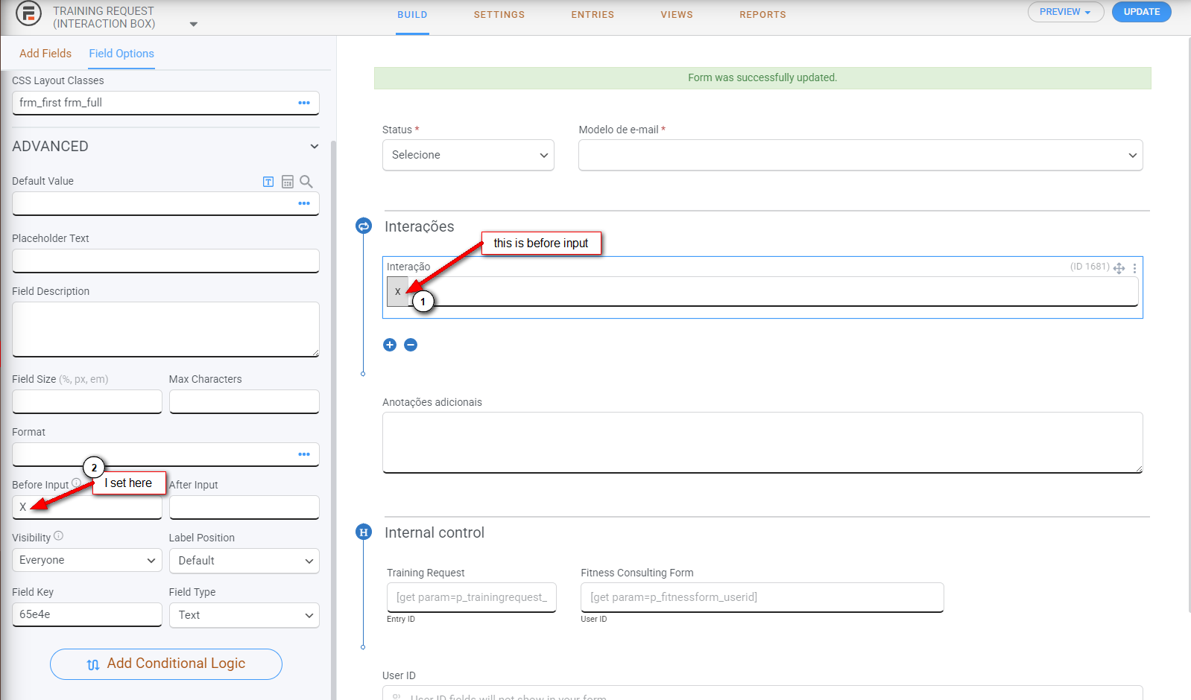Switch to the Settings tab
Screen dimensions: 1191x700
499,15
